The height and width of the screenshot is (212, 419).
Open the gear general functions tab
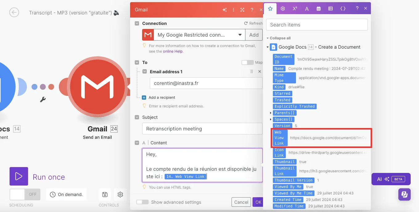(283, 9)
